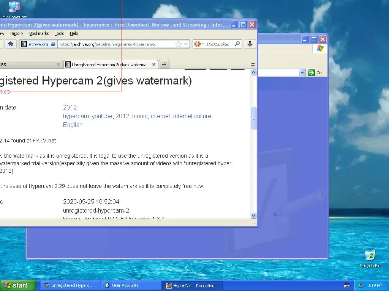Click the Windows flag logo in User Accounts window
This screenshot has height=291, width=389.
pyautogui.click(x=320, y=48)
